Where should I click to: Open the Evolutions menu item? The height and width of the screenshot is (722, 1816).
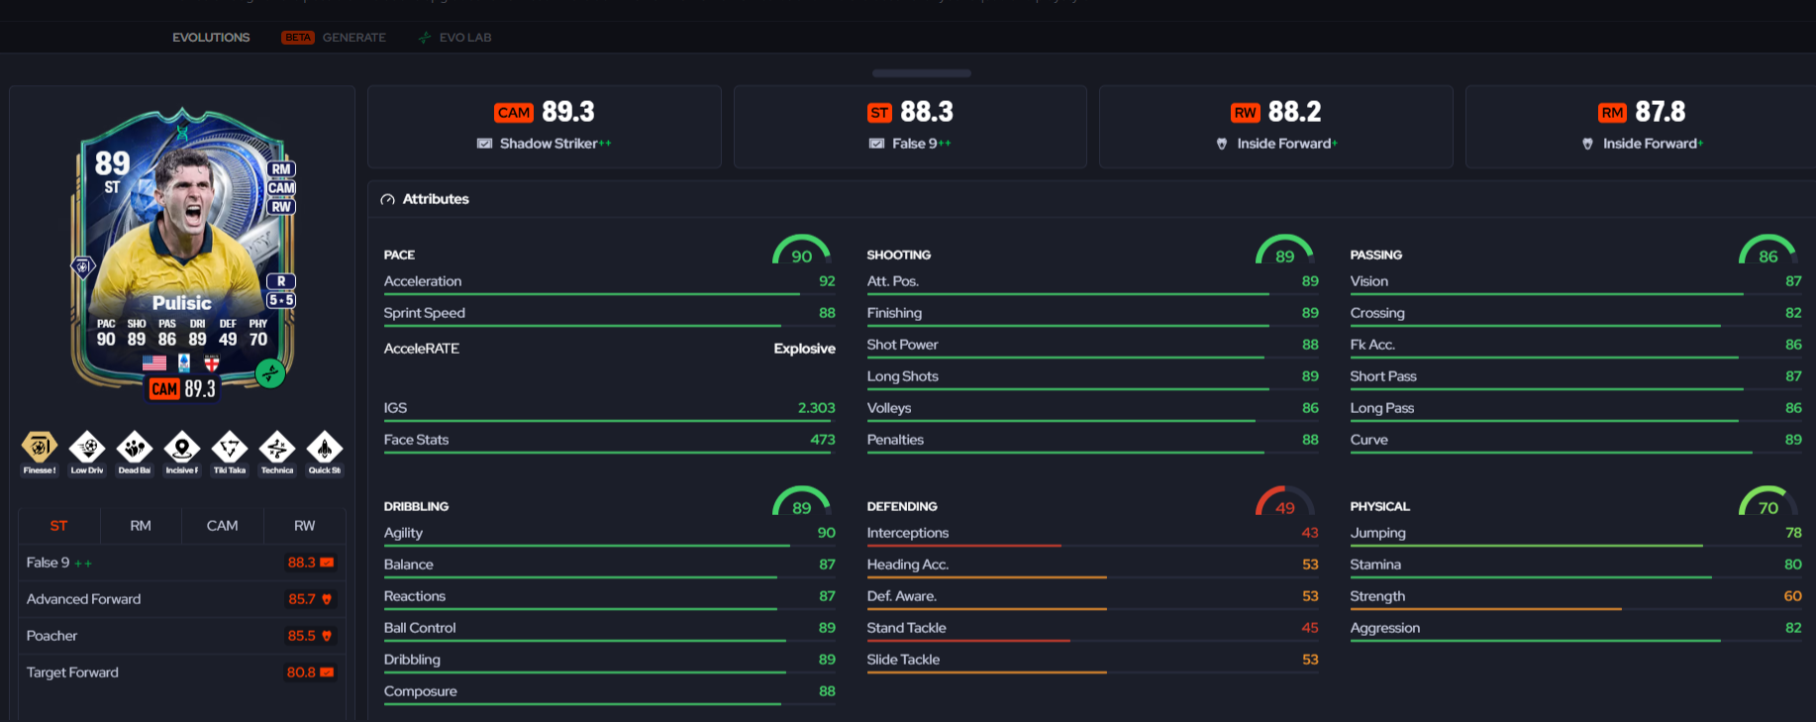click(x=211, y=38)
